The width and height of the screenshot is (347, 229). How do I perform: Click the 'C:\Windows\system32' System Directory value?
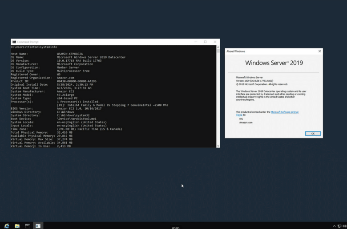click(73, 115)
